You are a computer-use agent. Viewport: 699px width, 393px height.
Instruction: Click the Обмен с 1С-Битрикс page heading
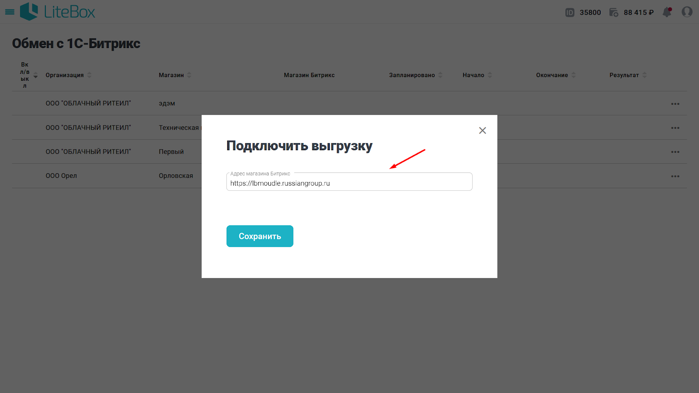76,44
